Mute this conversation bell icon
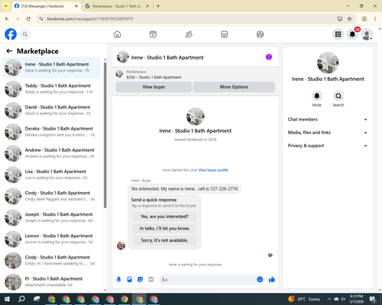The image size is (382, 305). pos(317,96)
